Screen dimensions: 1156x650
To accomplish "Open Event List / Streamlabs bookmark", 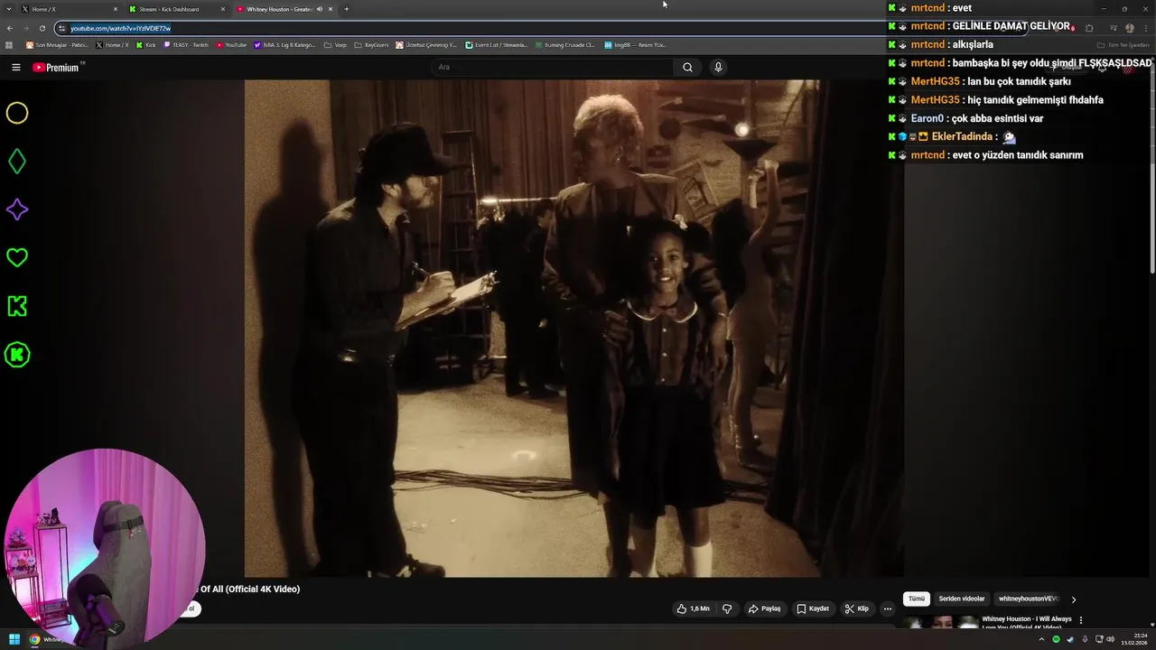I will pyautogui.click(x=496, y=44).
